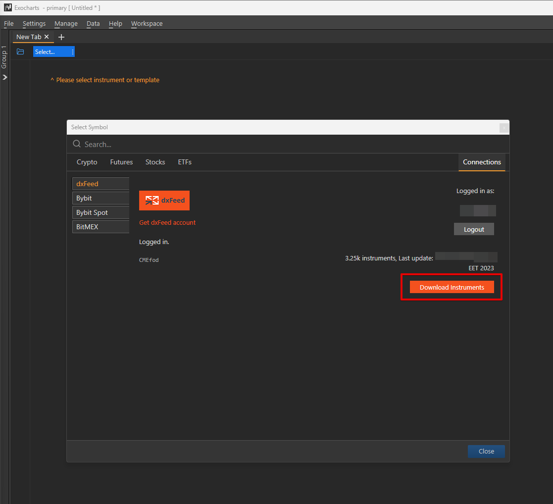The image size is (553, 504).
Task: Click the Exocharts app icon in title bar
Action: (8, 8)
